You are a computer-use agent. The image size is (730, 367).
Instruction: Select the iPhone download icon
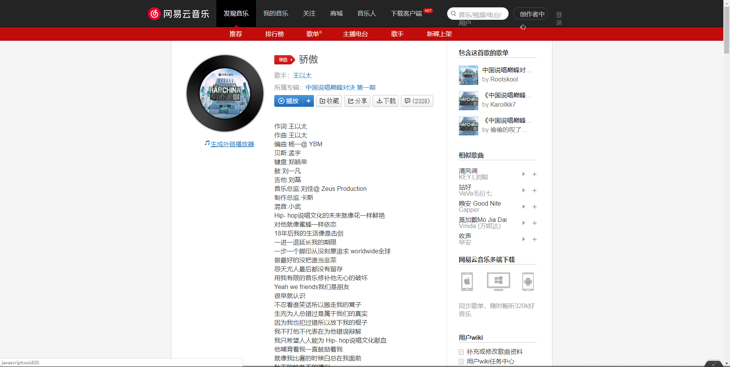(467, 282)
